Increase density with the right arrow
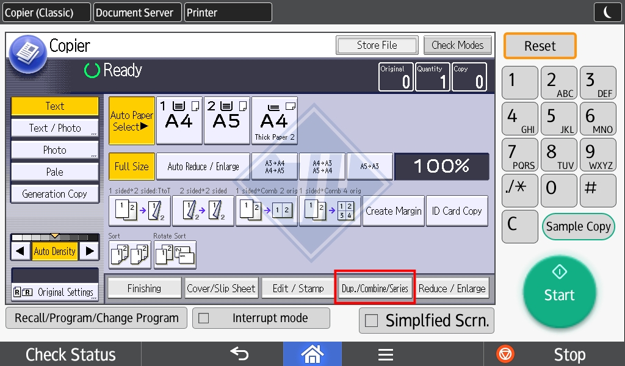 (x=90, y=251)
